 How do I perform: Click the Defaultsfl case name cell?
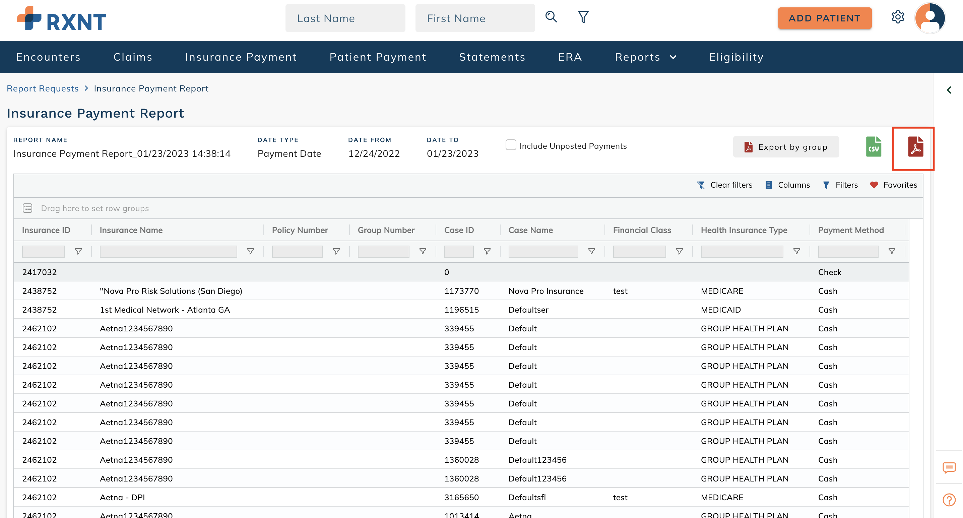pyautogui.click(x=527, y=497)
